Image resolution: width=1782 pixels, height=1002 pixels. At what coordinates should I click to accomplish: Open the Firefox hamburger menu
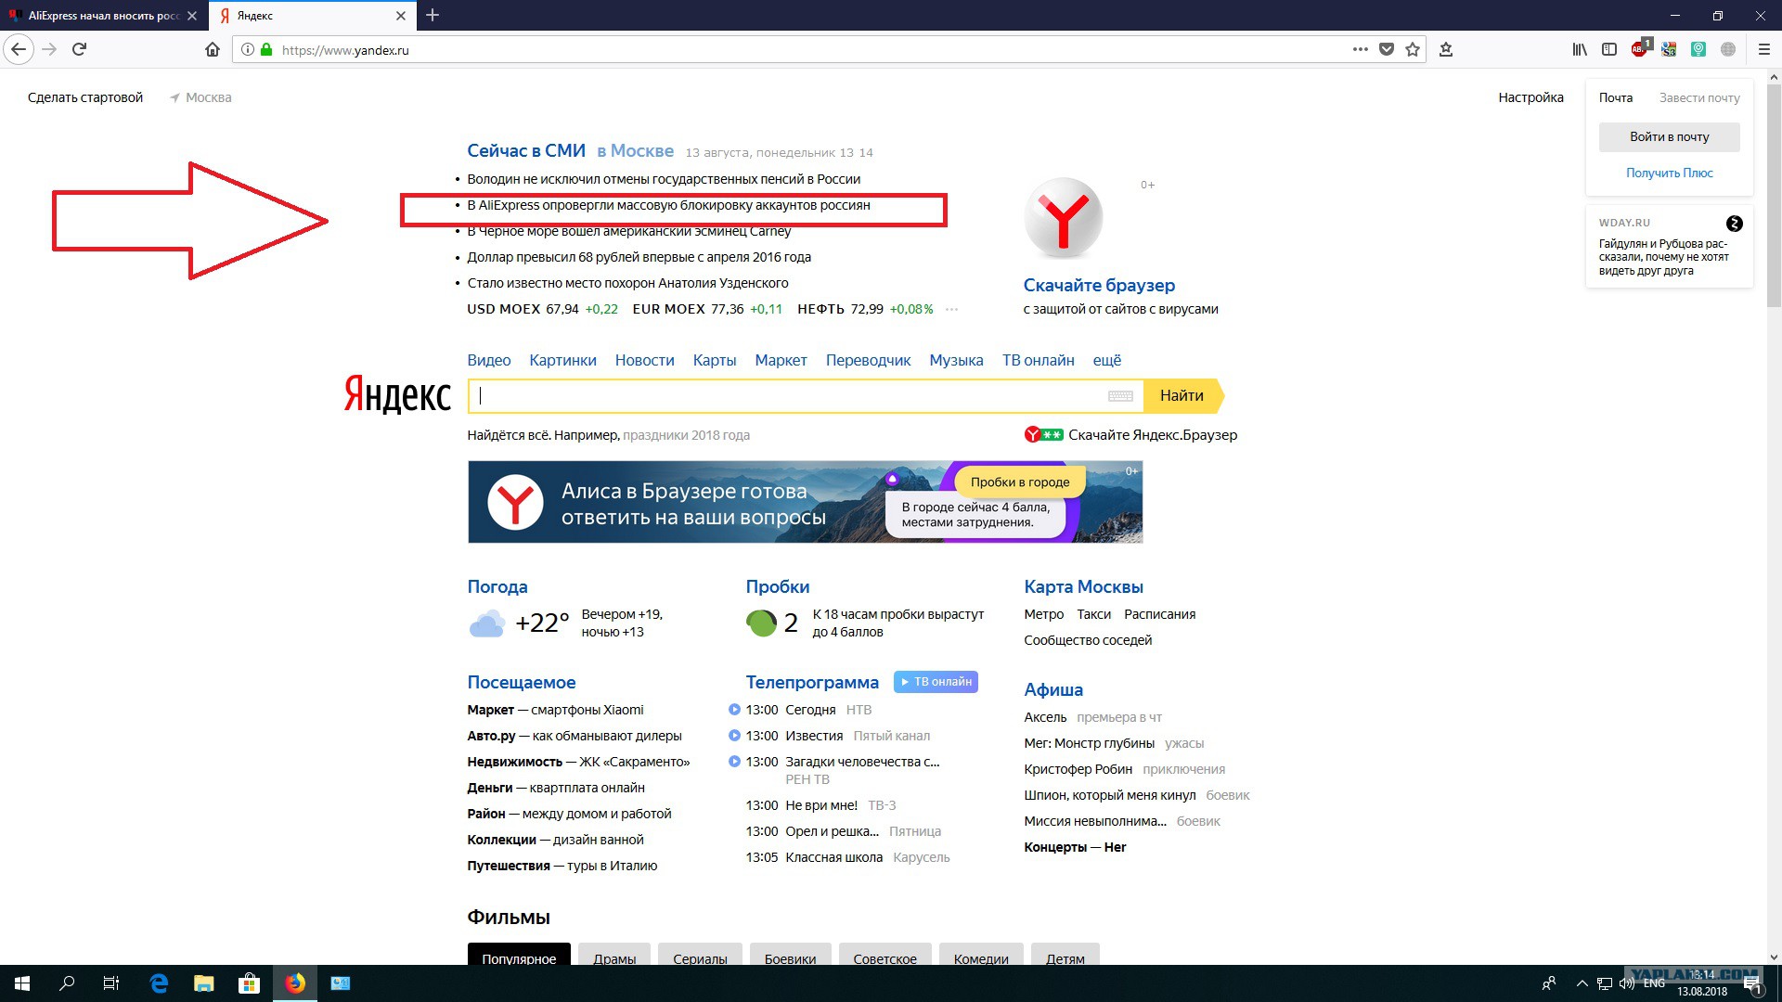click(x=1764, y=49)
